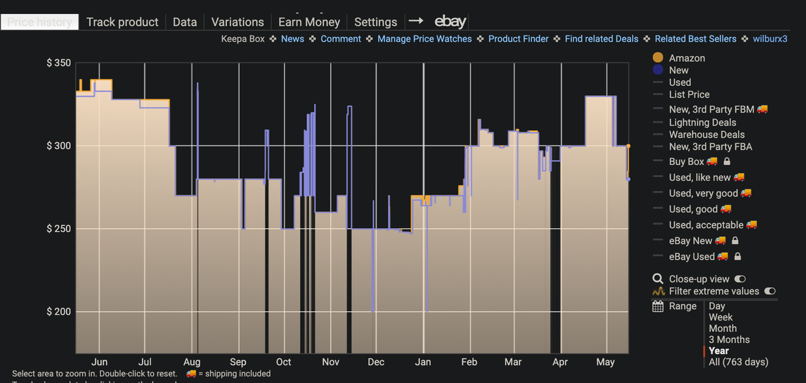This screenshot has height=383, width=806.
Task: Click the Close-up view magnifier icon
Action: click(x=658, y=278)
